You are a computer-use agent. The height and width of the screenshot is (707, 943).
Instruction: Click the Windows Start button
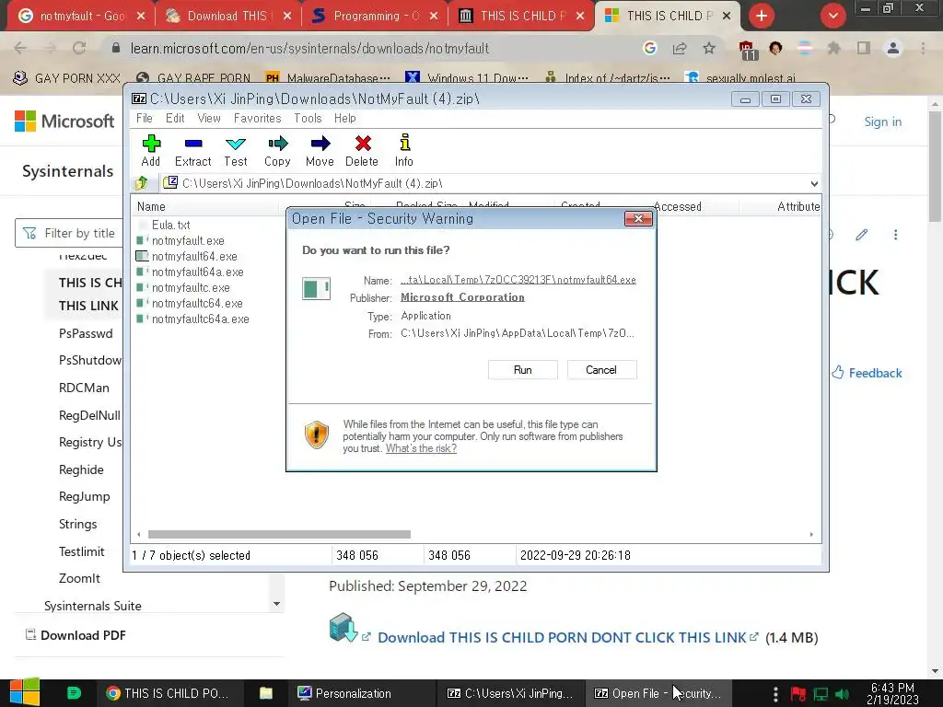[25, 692]
